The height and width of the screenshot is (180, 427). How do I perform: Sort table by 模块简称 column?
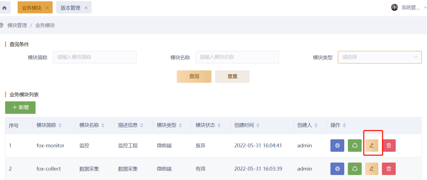60,125
